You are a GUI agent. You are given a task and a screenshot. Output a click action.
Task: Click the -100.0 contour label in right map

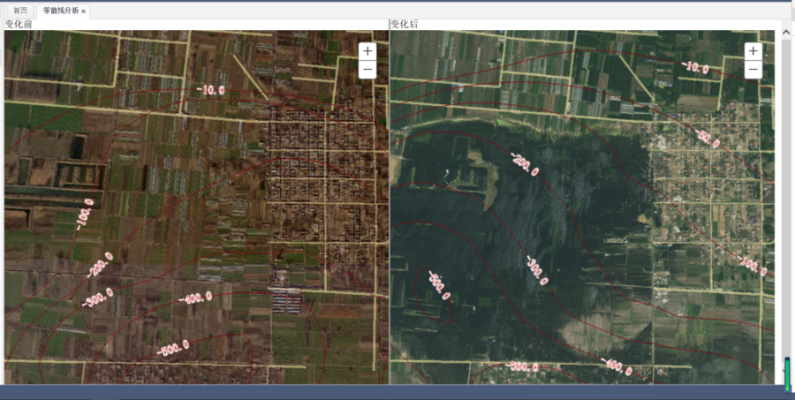(x=753, y=267)
